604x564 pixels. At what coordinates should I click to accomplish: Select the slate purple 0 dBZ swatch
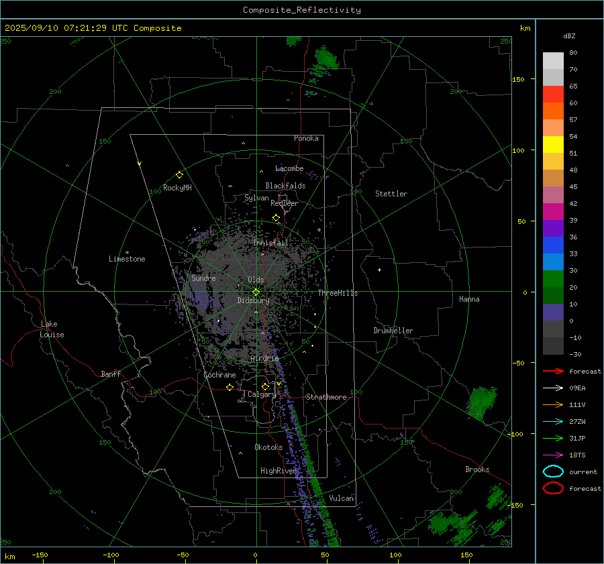[553, 313]
